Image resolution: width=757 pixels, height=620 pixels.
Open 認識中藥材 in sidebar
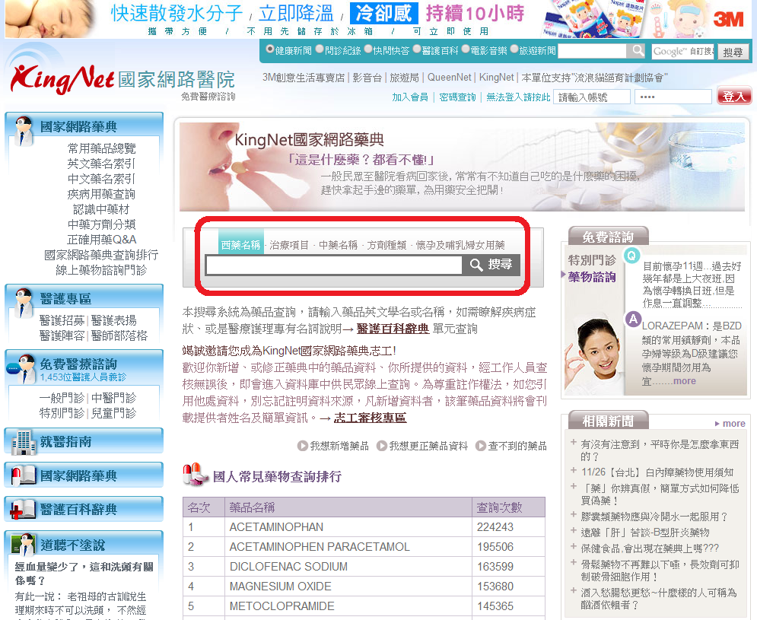point(101,209)
